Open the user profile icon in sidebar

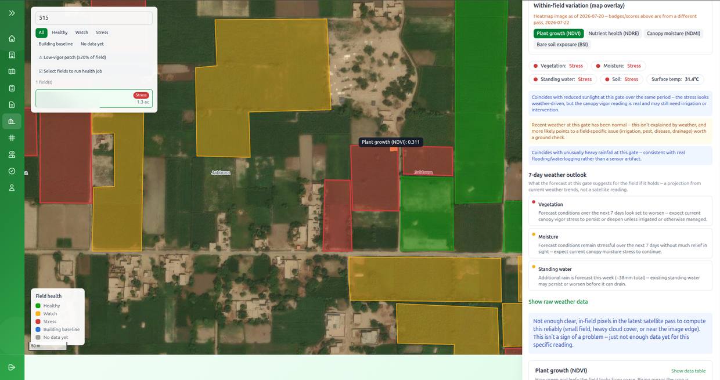(x=12, y=187)
